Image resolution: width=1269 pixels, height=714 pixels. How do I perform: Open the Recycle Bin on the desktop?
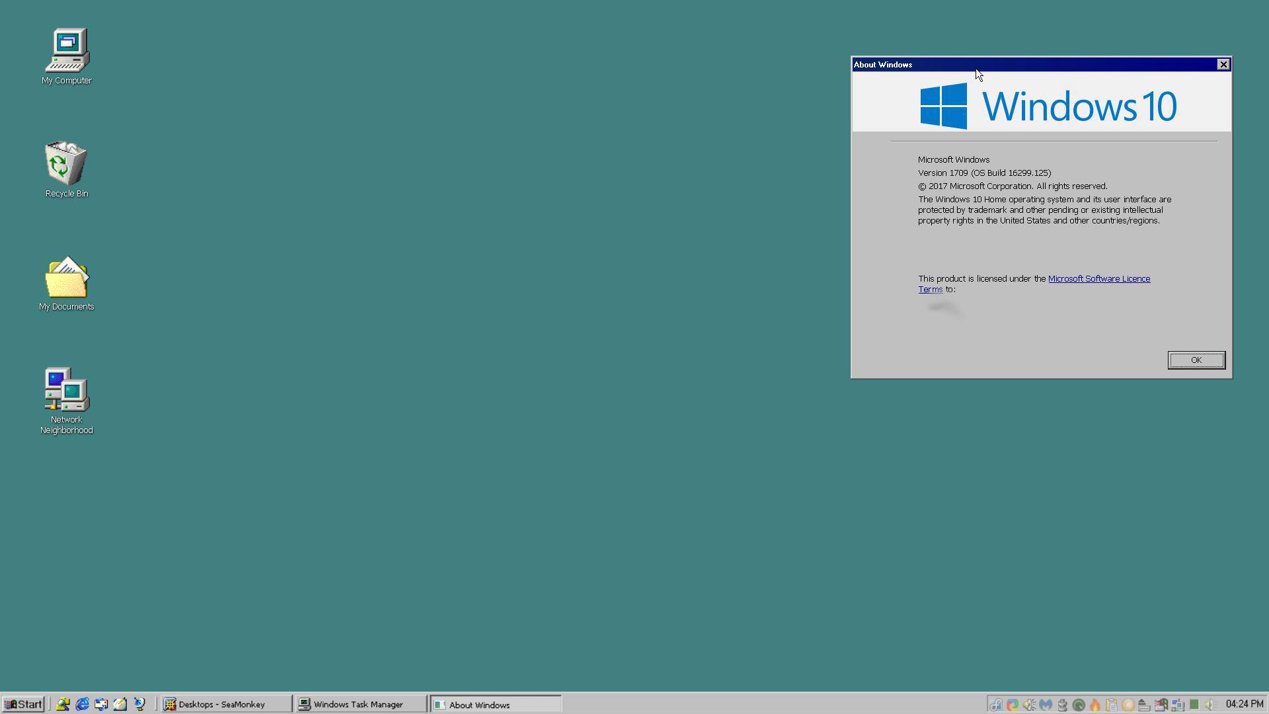(x=66, y=162)
